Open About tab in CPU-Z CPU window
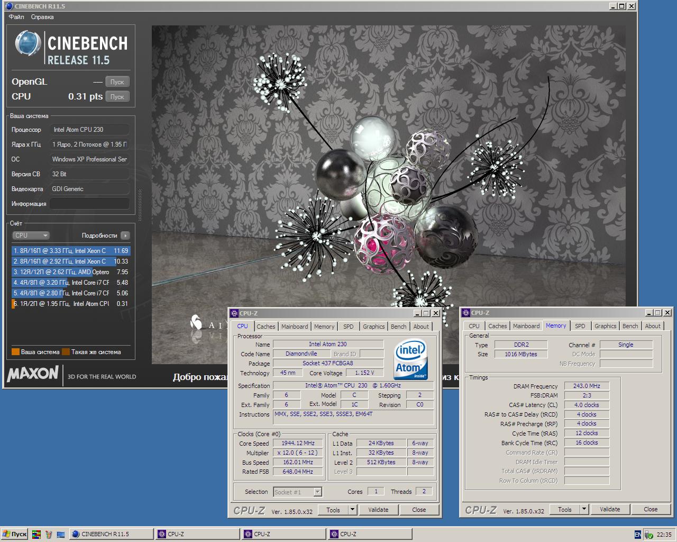This screenshot has width=677, height=542. (x=422, y=327)
